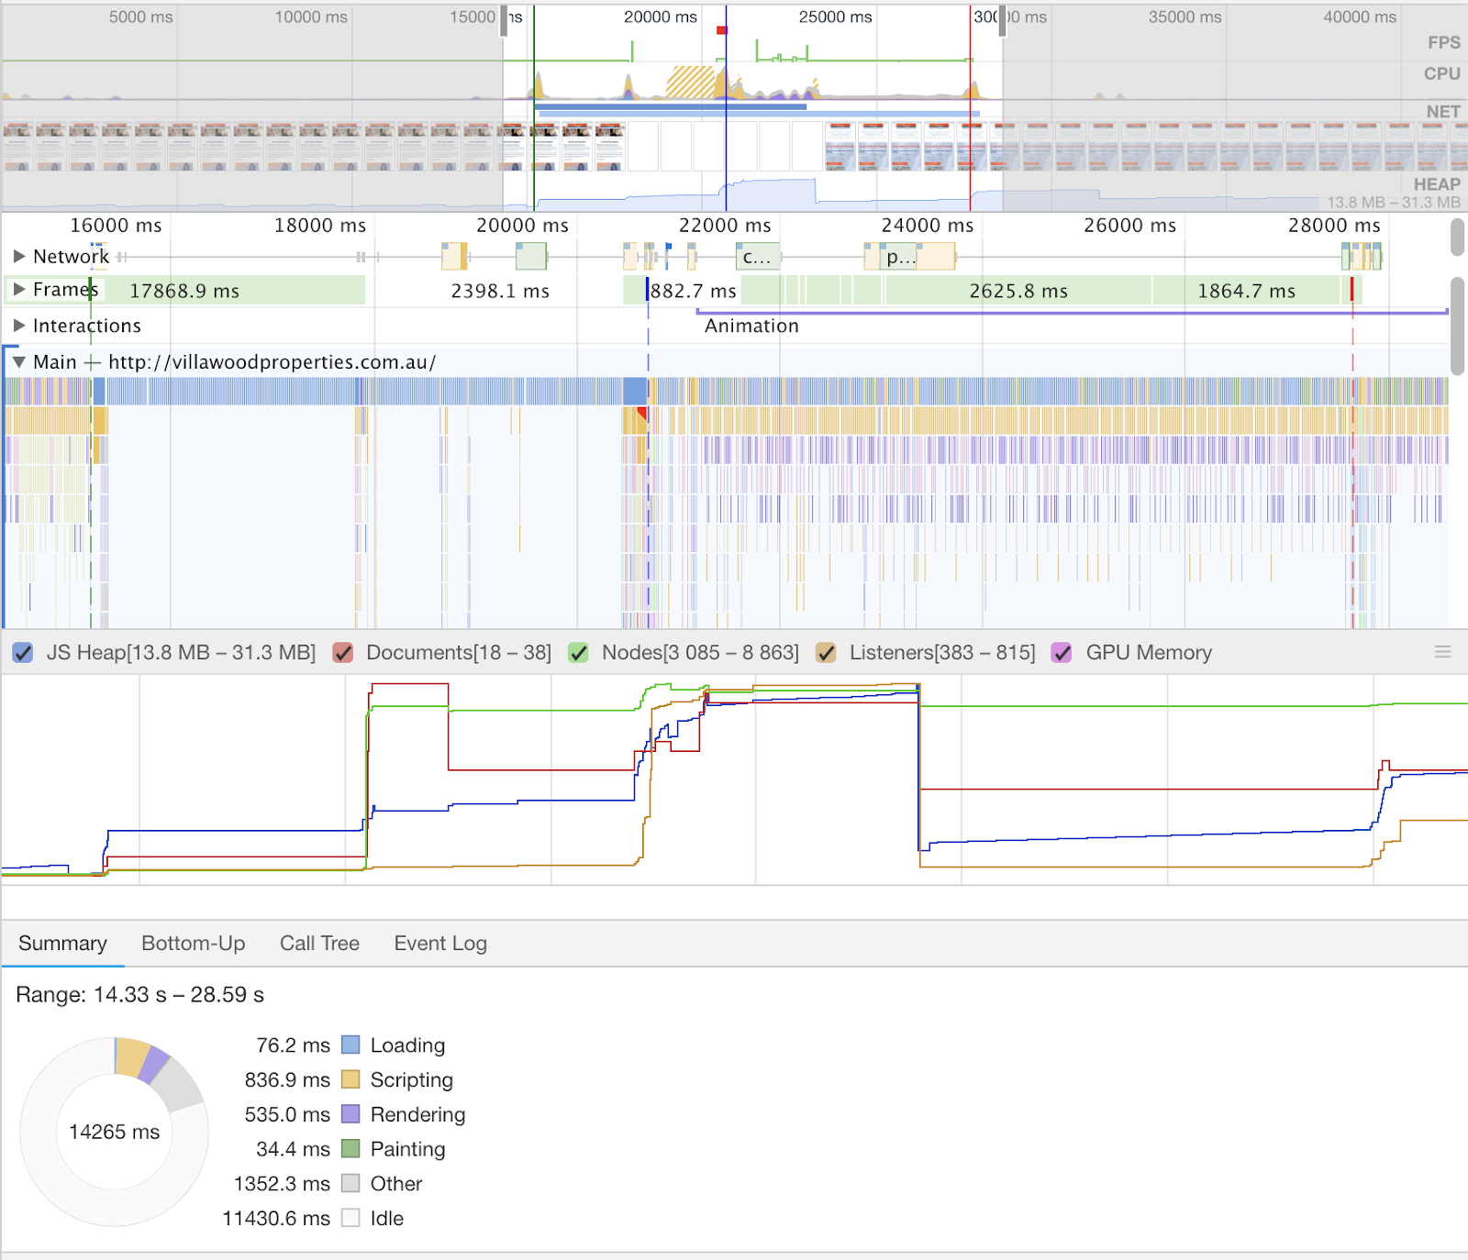Disable the Documents counter checkbox
This screenshot has width=1468, height=1260.
click(343, 653)
